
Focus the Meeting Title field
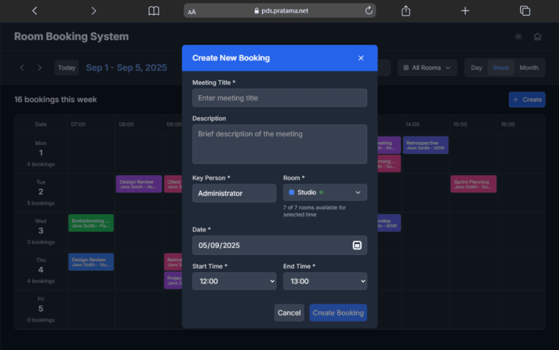pos(279,98)
